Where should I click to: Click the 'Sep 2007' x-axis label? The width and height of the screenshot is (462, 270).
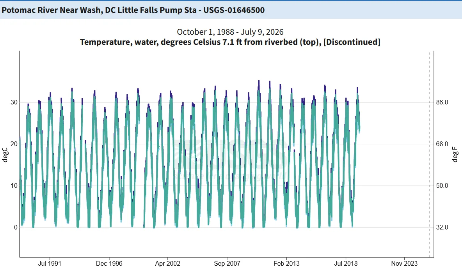click(x=227, y=263)
